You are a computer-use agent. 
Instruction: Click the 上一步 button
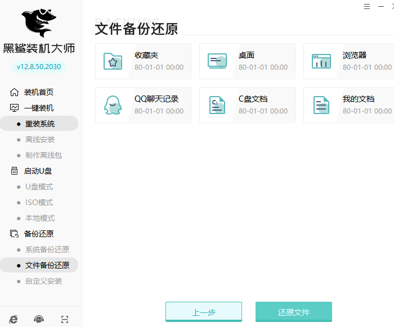(x=204, y=312)
